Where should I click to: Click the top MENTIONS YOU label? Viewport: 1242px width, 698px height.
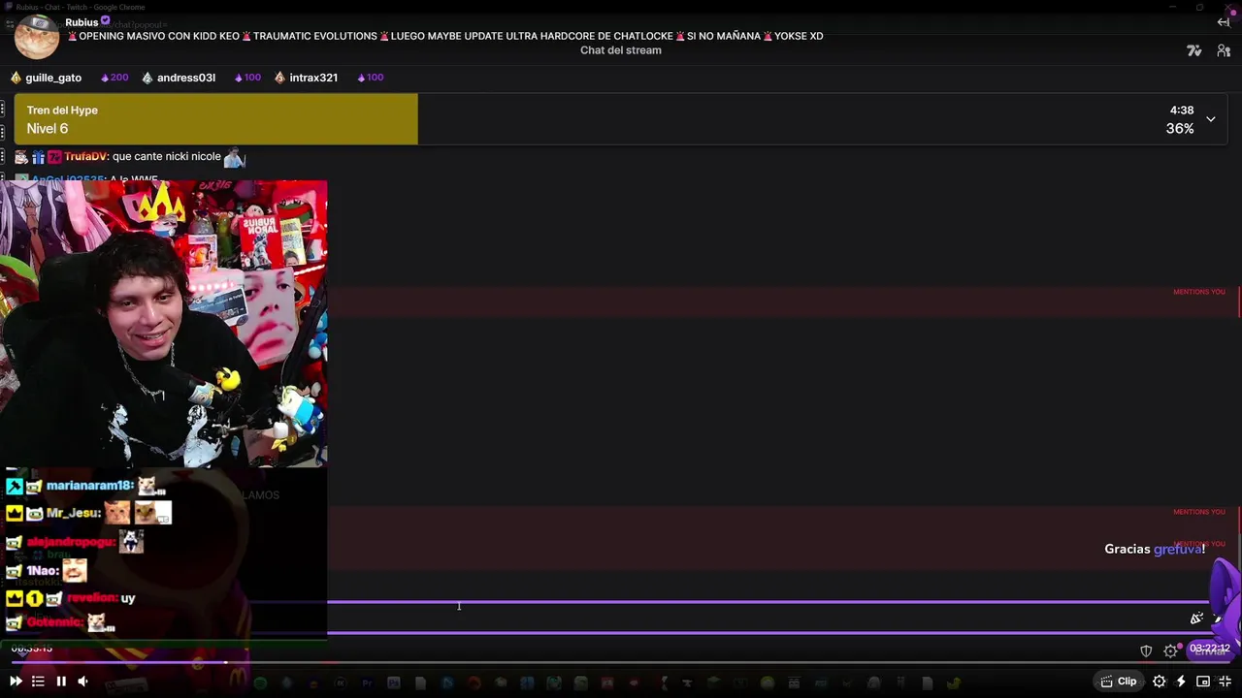pos(1199,292)
